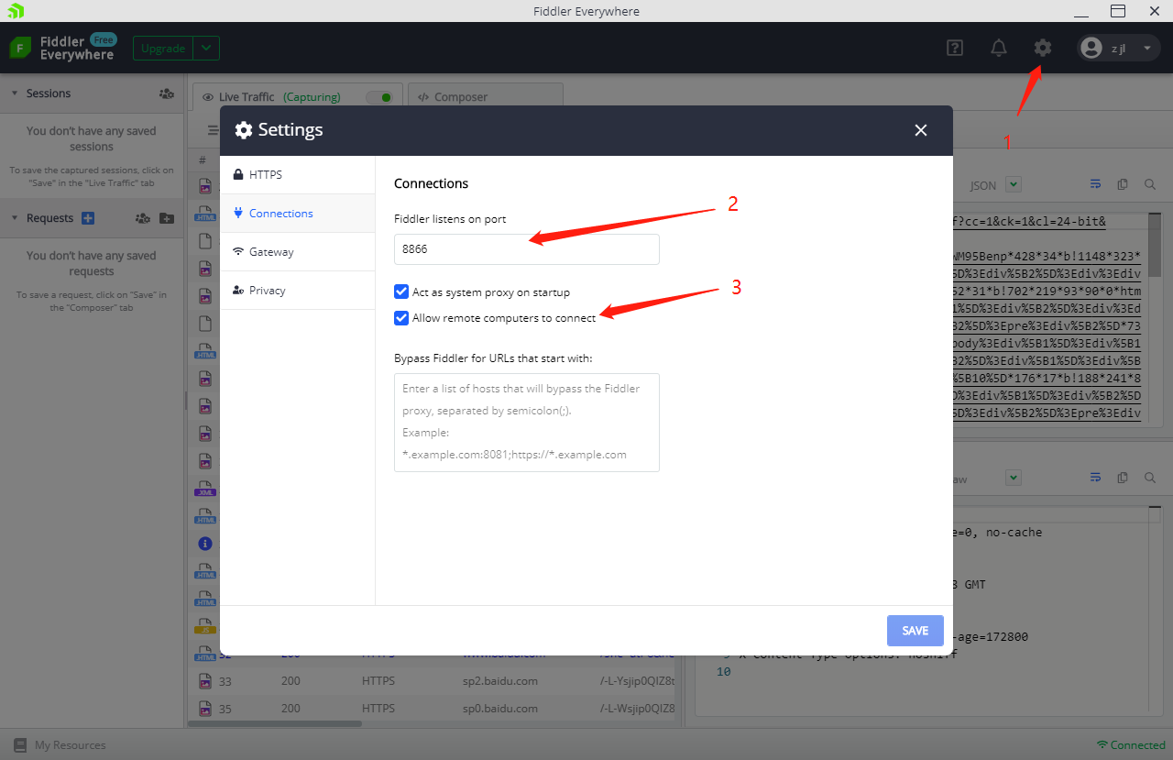Copy content in the lower inspector
Screen dimensions: 1173x760
[x=1123, y=478]
